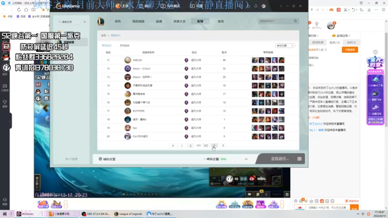Image resolution: width=388 pixels, height=218 pixels.
Task: Go to the next leaderboard page
Action: click(214, 146)
